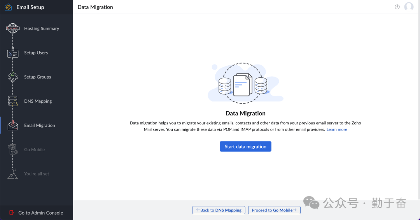Viewport: 420px width, 220px height.
Task: Select the Go Mobile devices icon
Action: (x=13, y=150)
